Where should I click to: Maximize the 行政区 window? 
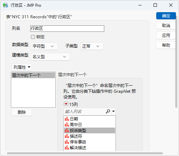[x=155, y=5]
